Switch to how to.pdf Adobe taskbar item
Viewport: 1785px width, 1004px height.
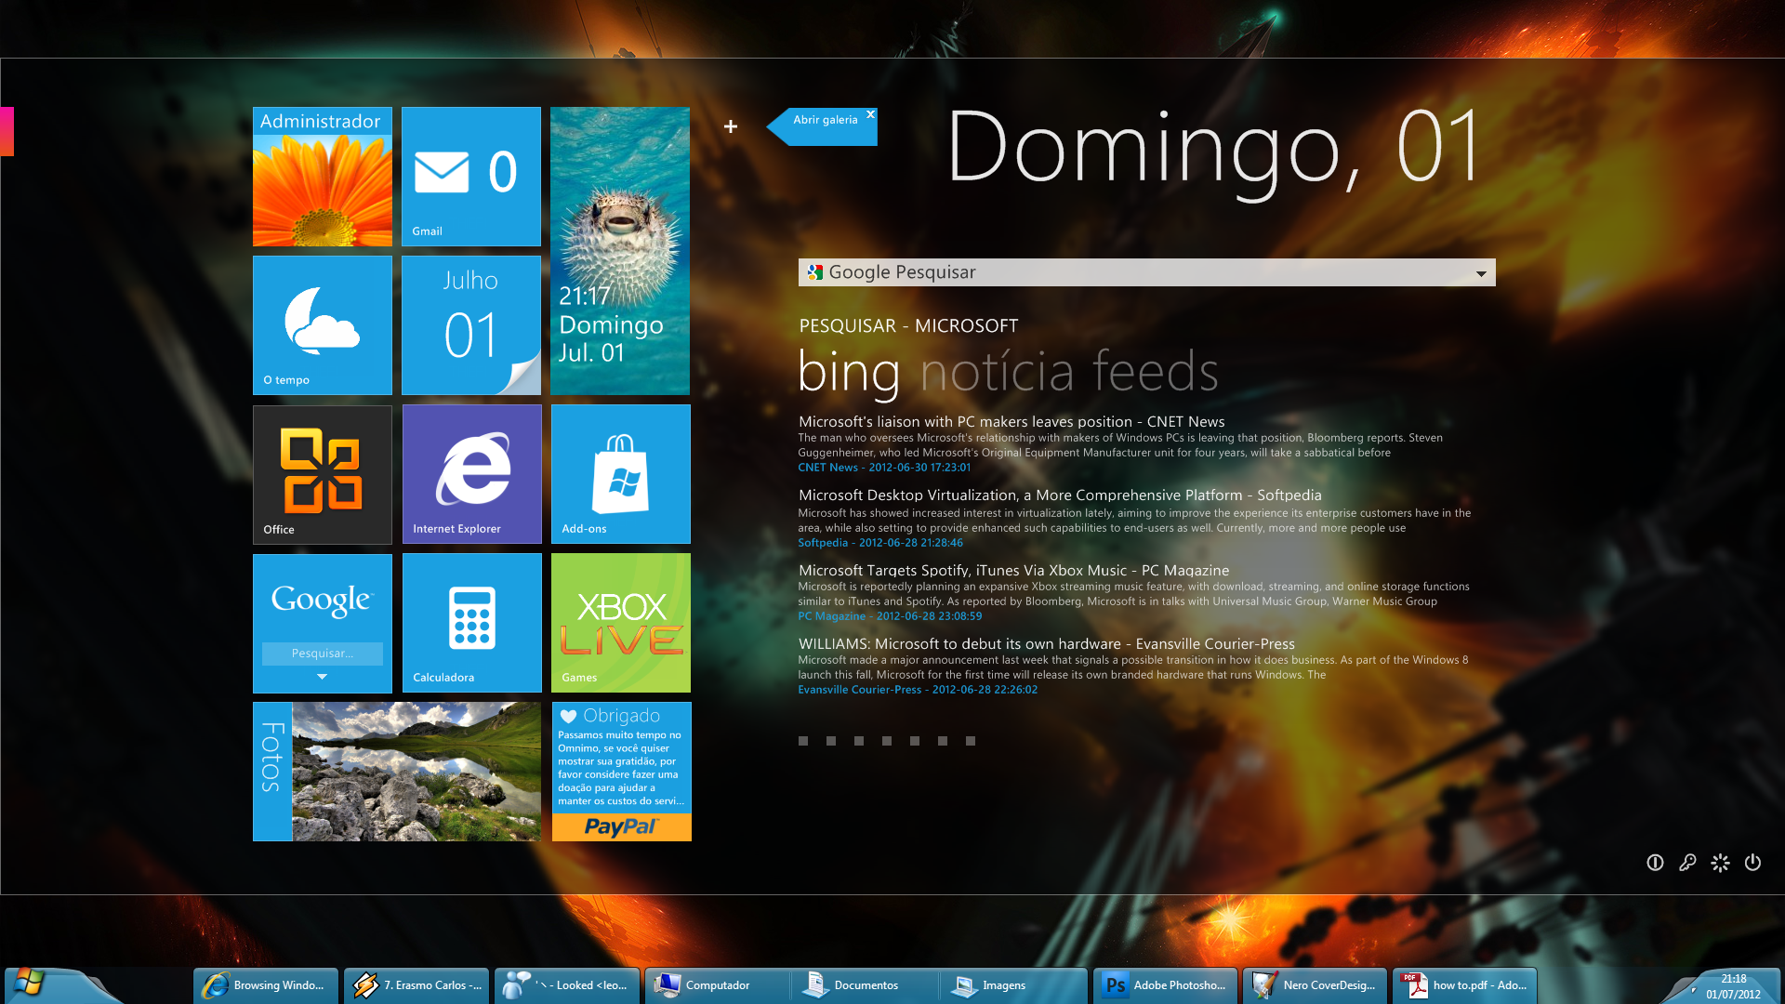pyautogui.click(x=1464, y=985)
